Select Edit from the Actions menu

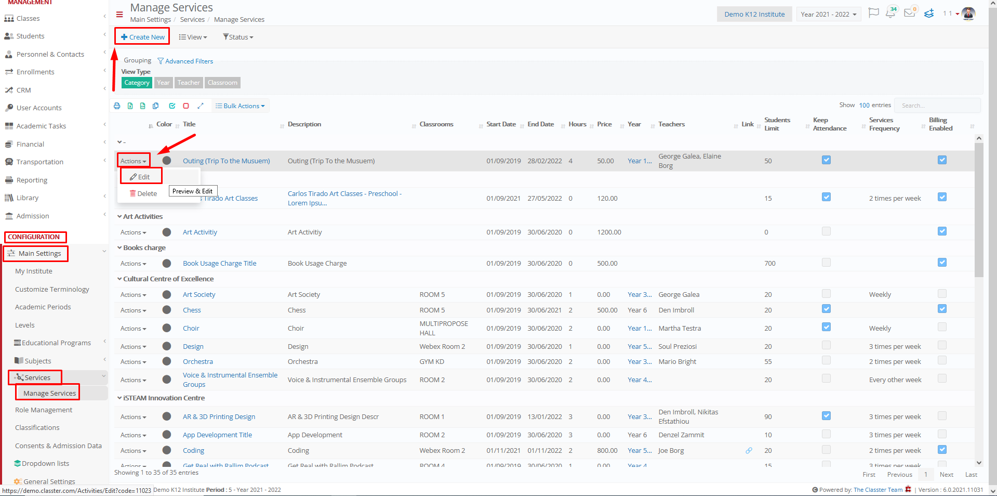pos(141,177)
